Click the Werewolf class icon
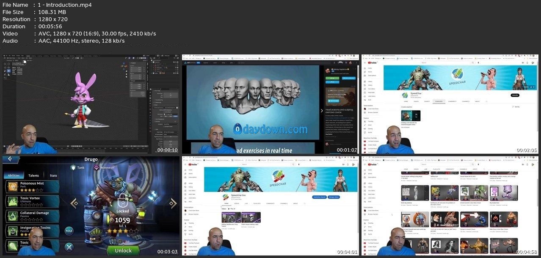Viewport: 541px width, 258px height. [x=96, y=168]
